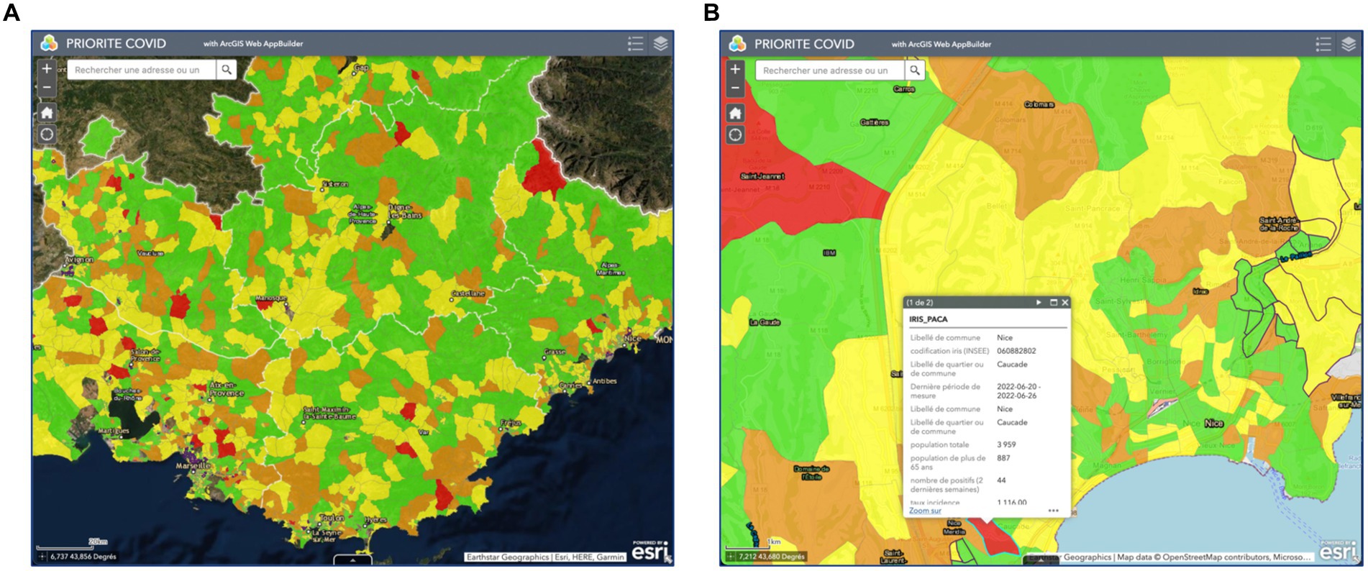Click search magnifier icon in panel A
The width and height of the screenshot is (1368, 571).
[227, 70]
